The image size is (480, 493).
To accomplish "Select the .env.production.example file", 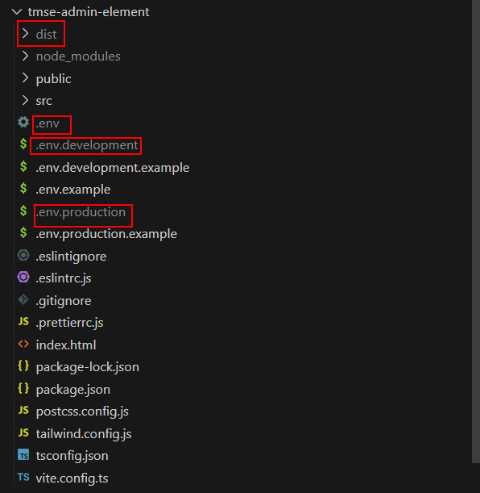I will pos(106,234).
